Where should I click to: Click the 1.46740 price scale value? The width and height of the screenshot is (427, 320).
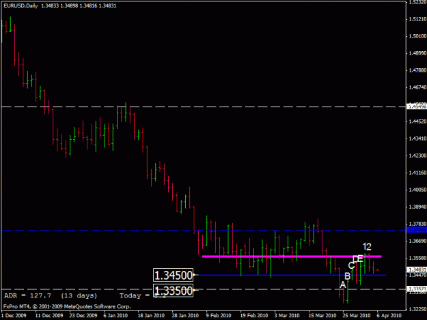tap(417, 87)
